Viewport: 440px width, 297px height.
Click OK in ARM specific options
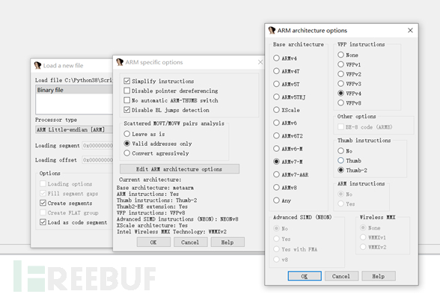pyautogui.click(x=153, y=242)
